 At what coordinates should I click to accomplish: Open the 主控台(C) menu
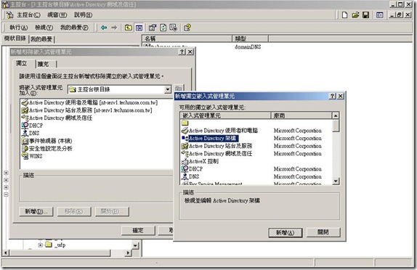pos(29,15)
